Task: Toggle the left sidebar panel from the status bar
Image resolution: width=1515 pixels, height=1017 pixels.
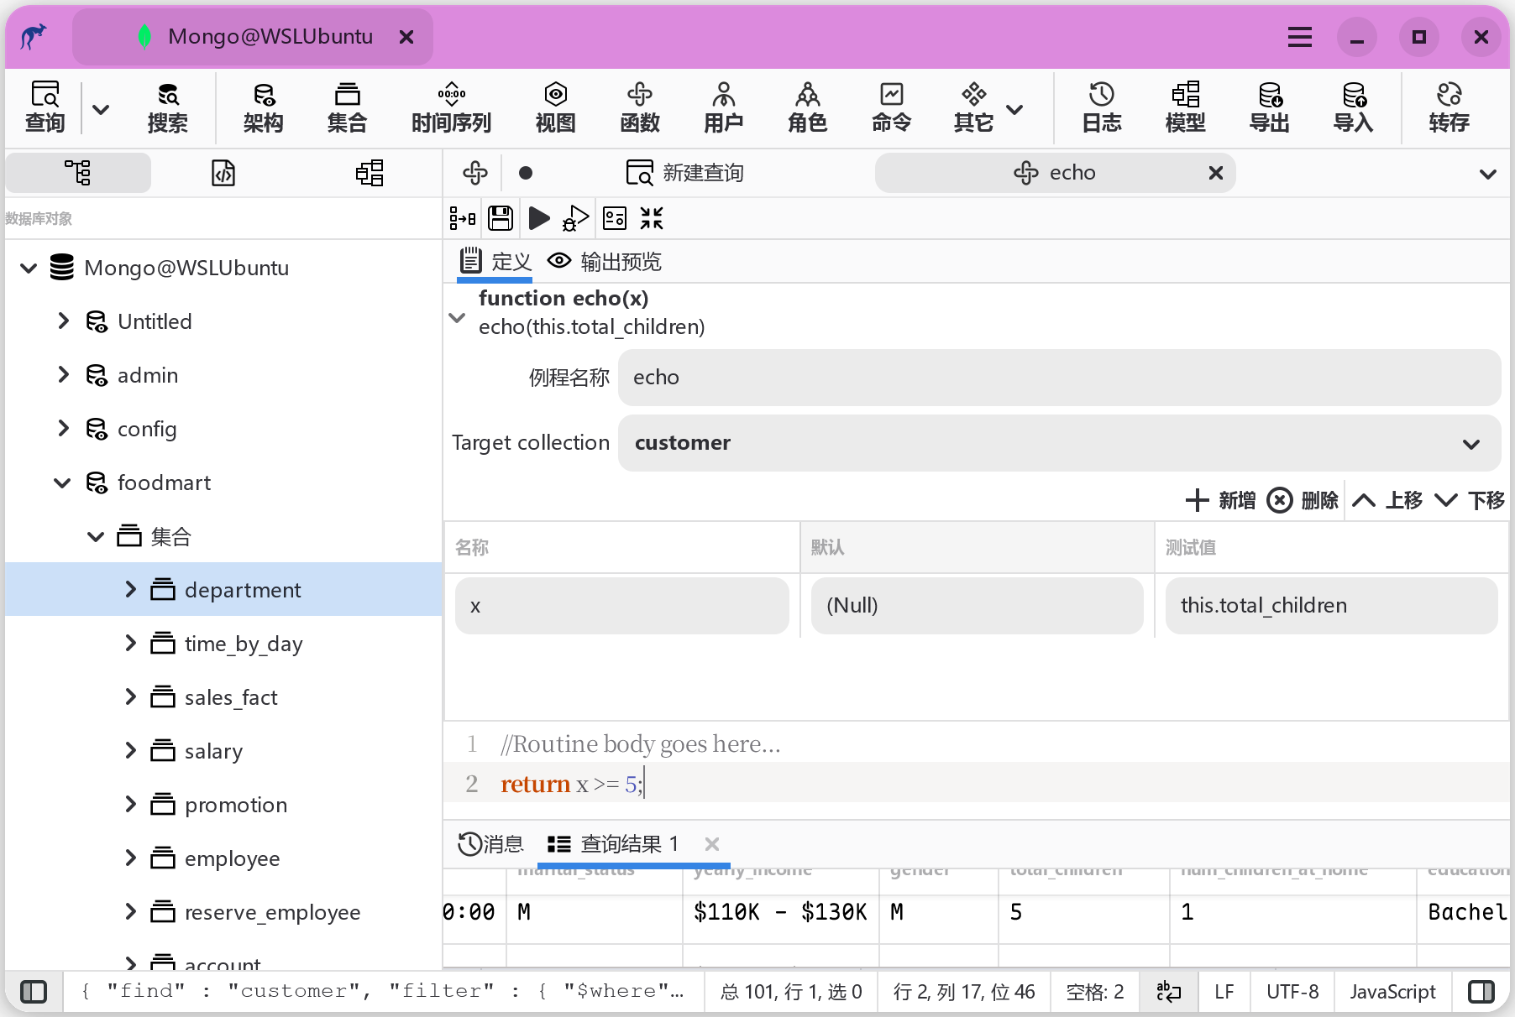Action: click(x=34, y=991)
